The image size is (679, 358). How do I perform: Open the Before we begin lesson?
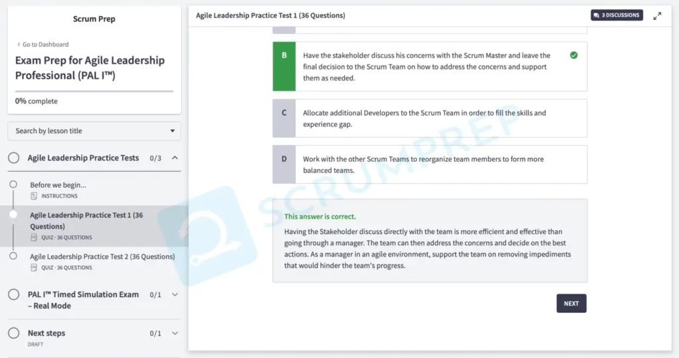pyautogui.click(x=58, y=185)
